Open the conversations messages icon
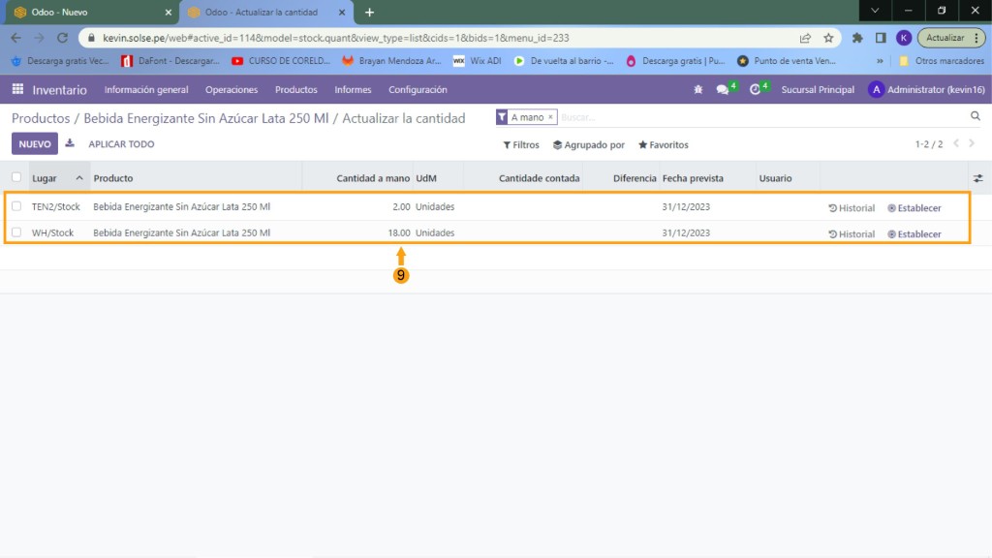Viewport: 992px width, 558px height. point(723,90)
